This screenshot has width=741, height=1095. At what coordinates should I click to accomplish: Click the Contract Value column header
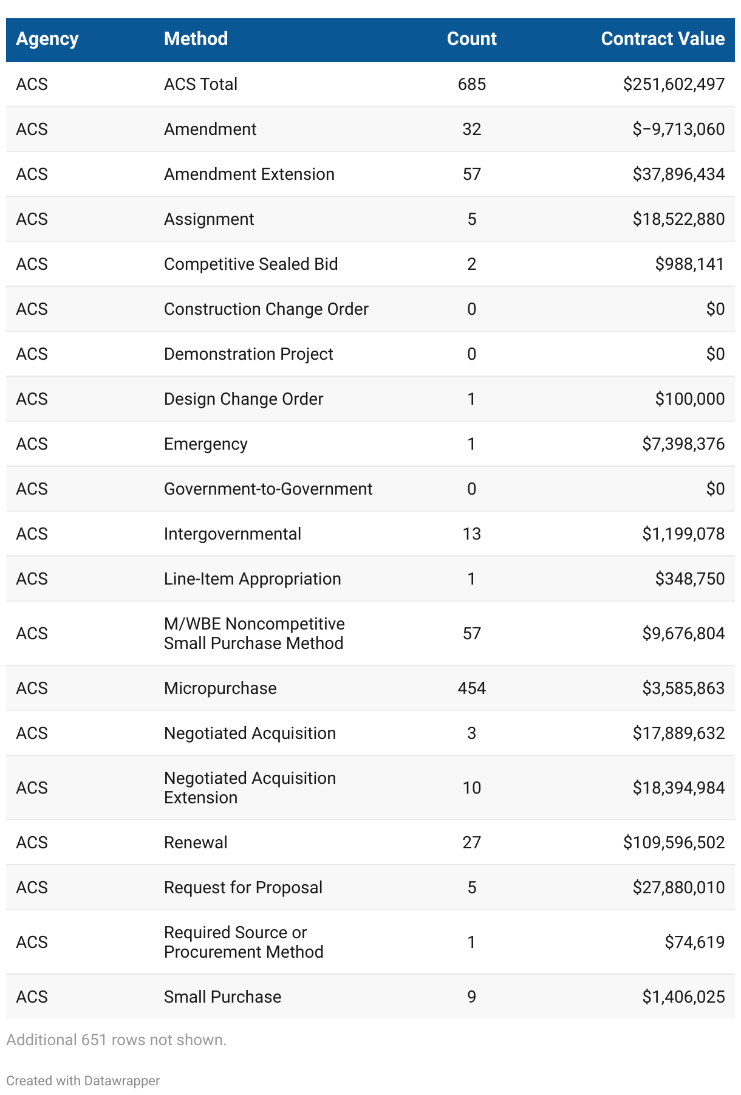663,39
